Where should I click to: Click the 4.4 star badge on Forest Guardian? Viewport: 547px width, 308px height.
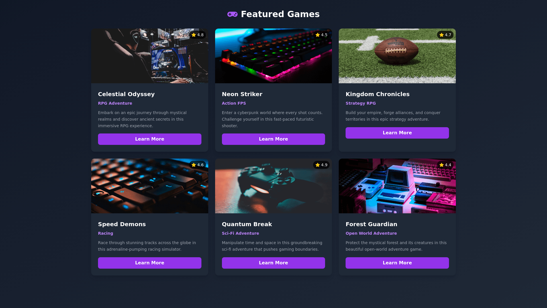445,165
